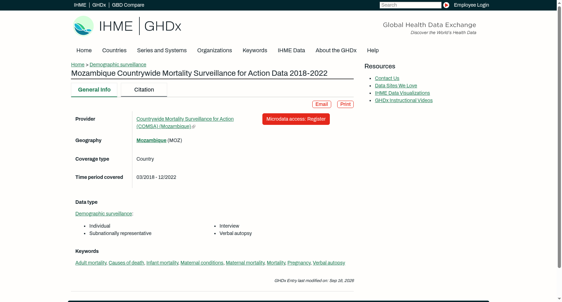Image resolution: width=562 pixels, height=302 pixels.
Task: Click the Mozambique geography link
Action: click(151, 140)
